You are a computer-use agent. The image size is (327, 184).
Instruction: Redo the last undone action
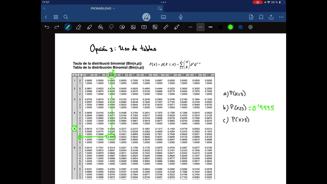[57, 27]
